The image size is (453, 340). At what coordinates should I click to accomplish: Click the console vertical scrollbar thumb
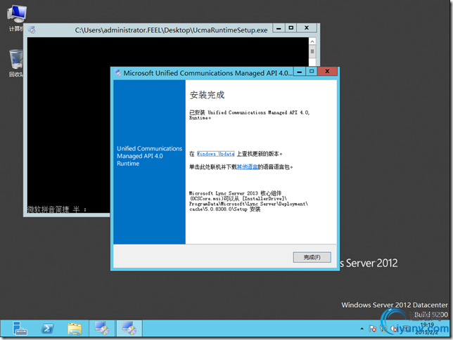(312, 52)
